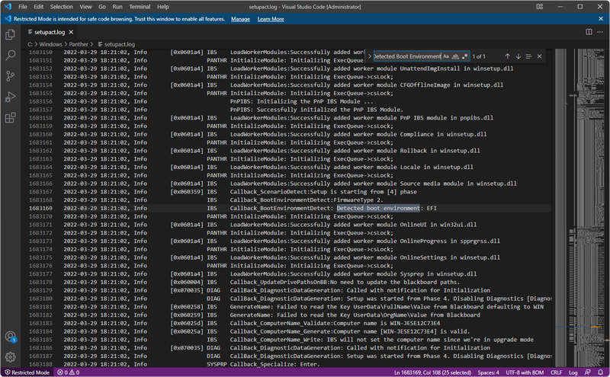
Task: Open the View menu
Action: (85, 7)
